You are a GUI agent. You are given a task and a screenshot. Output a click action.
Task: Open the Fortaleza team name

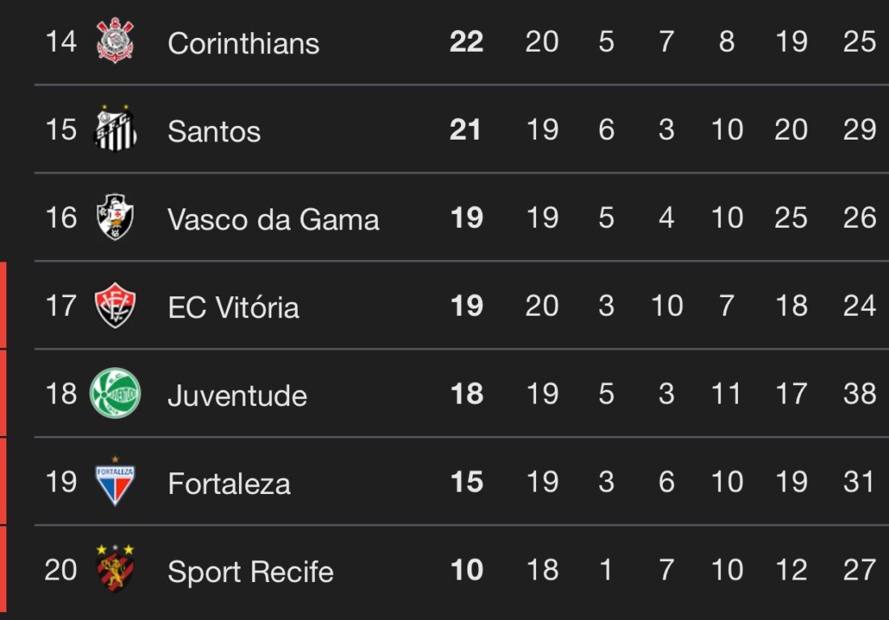point(229,484)
